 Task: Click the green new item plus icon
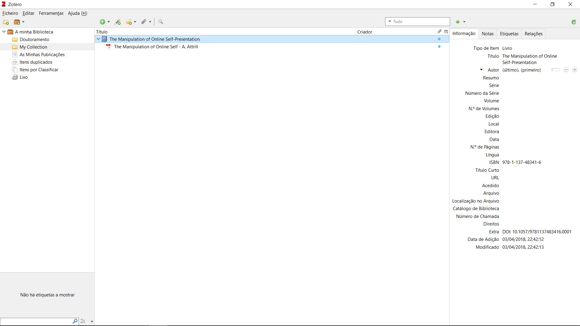coord(102,22)
